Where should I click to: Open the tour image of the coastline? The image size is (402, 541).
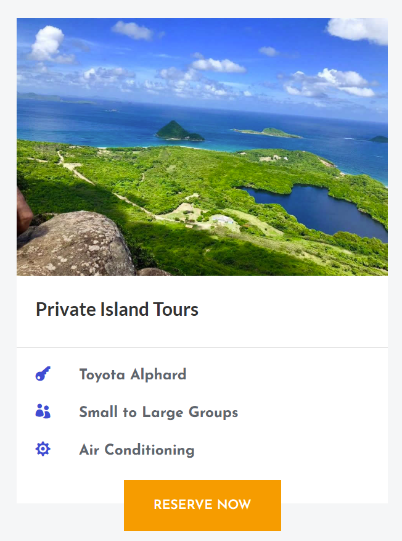202,146
